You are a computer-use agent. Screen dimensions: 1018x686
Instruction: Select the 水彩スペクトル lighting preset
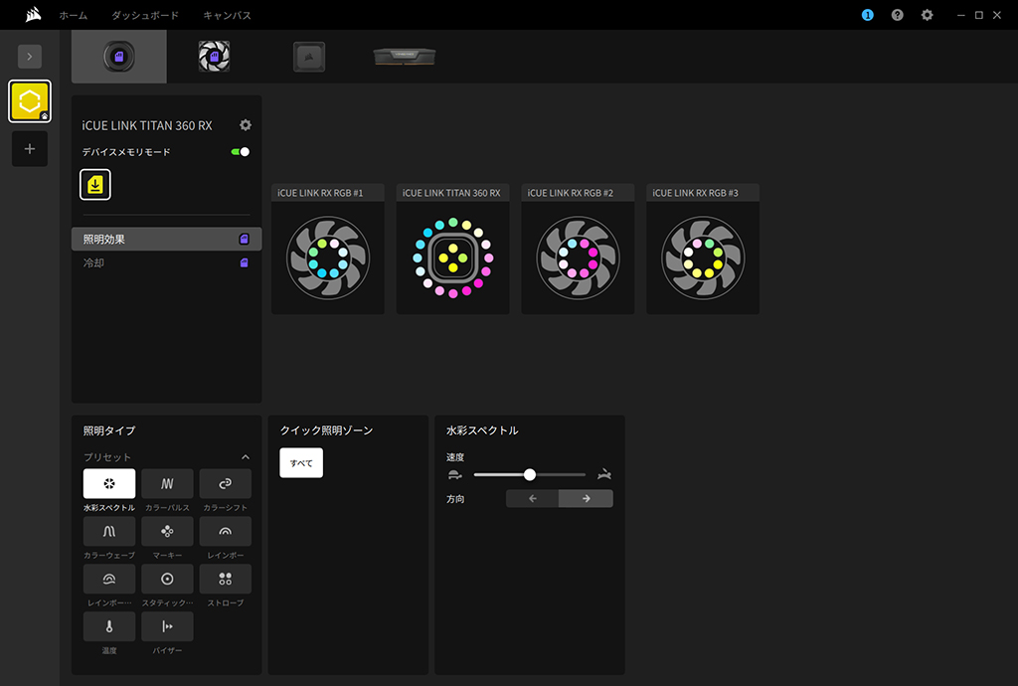[109, 483]
